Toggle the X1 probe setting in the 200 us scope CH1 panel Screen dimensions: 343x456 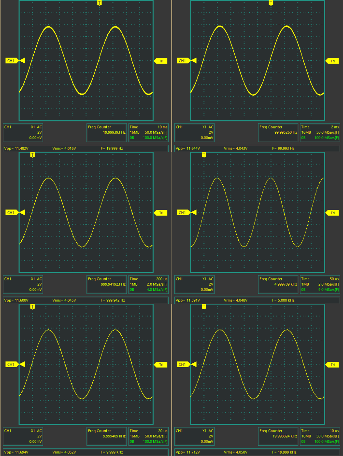(x=33, y=279)
